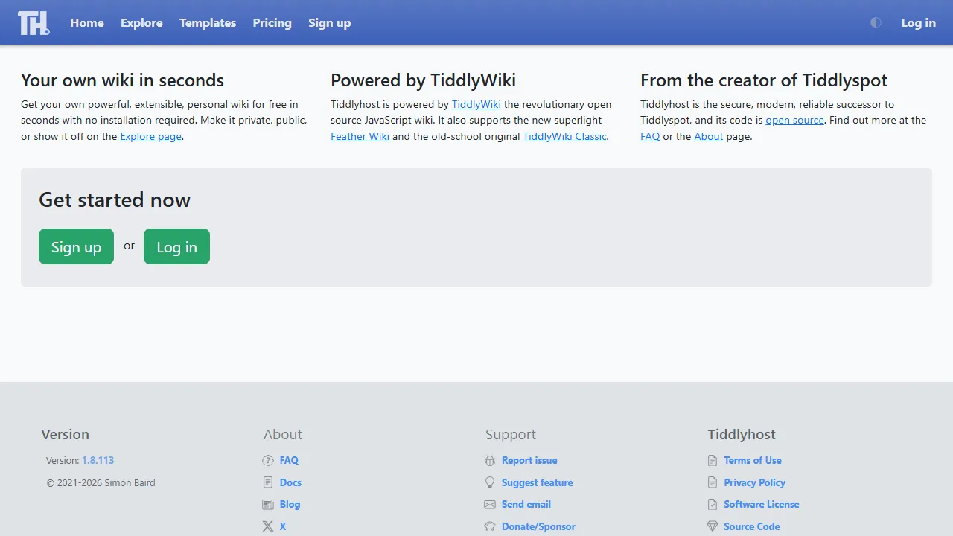The height and width of the screenshot is (536, 953).
Task: Click the Report issue bug icon
Action: click(490, 460)
